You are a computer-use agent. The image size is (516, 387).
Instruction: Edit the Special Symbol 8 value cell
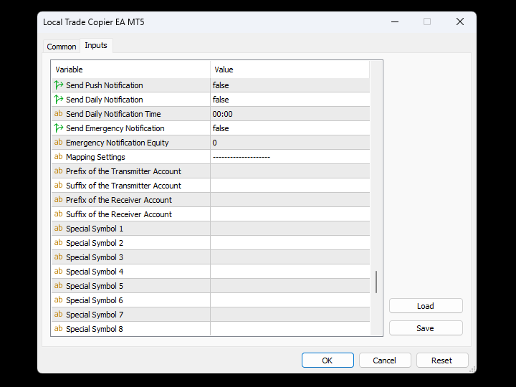[290, 328]
